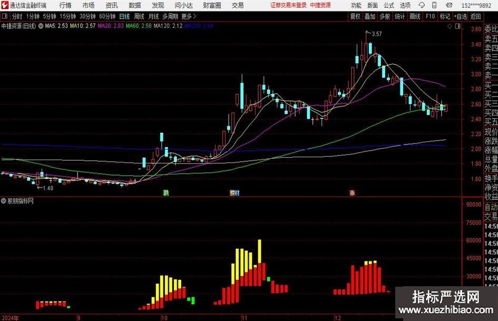Open the 交易 menu
498x321 pixels.
click(238, 5)
